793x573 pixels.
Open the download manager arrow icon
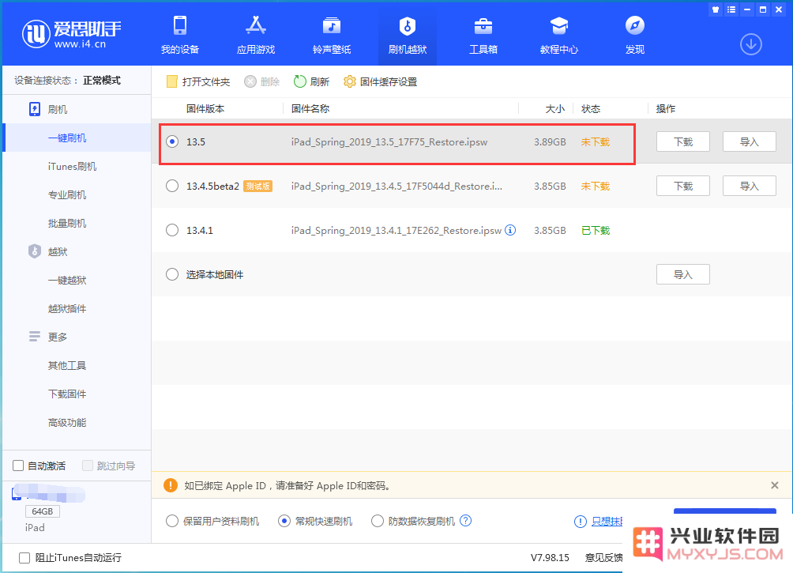[x=751, y=44]
